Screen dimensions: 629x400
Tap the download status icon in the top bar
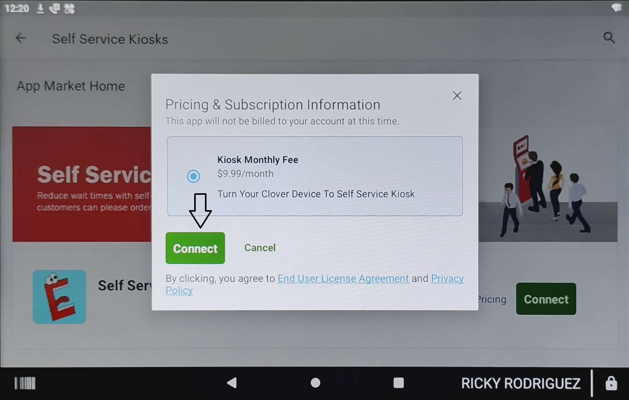click(40, 9)
